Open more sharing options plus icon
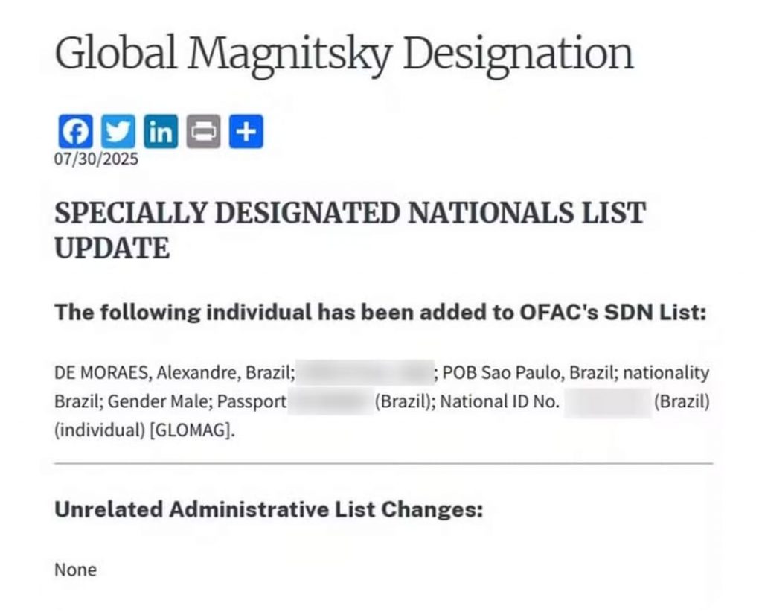Screen dimensions: 762x612 tap(246, 131)
